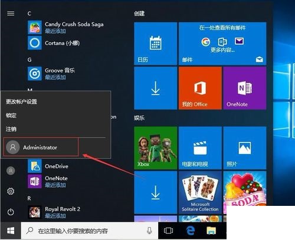Click the 娱乐 tile group heading
Screen dimensions: 295x240
point(139,118)
